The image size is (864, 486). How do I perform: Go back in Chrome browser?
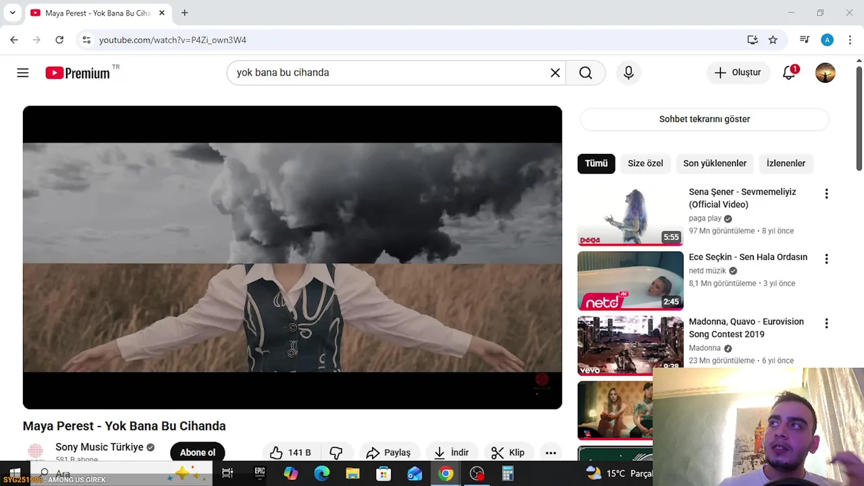14,40
